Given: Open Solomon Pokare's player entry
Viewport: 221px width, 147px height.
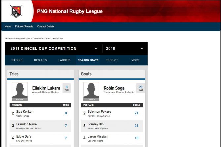Looking at the screenshot, I should click(x=99, y=112).
